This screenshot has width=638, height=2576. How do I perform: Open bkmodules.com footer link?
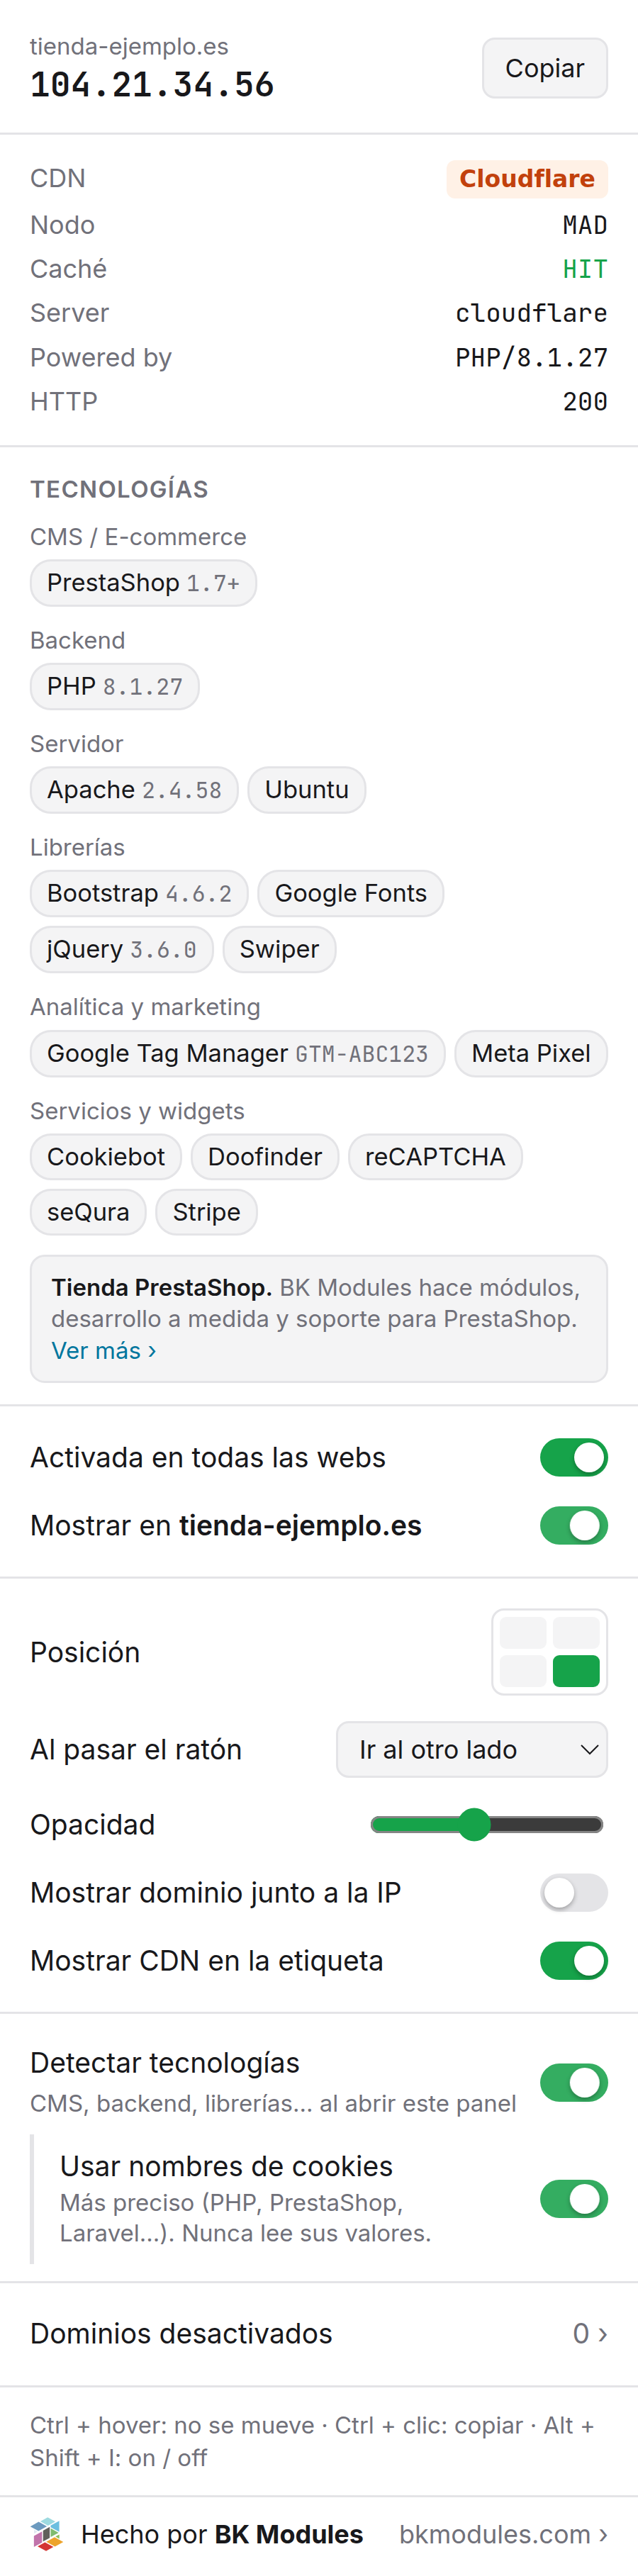pos(503,2534)
